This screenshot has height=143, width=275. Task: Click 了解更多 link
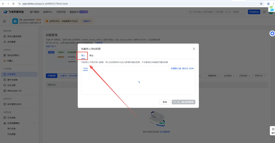[99, 43]
